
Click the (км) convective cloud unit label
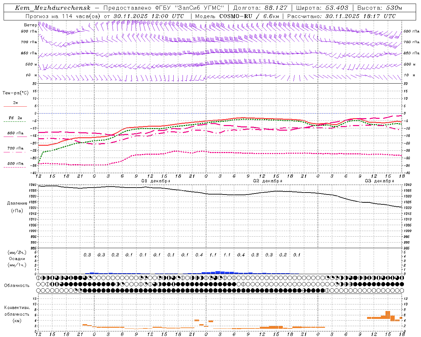(x=17, y=321)
